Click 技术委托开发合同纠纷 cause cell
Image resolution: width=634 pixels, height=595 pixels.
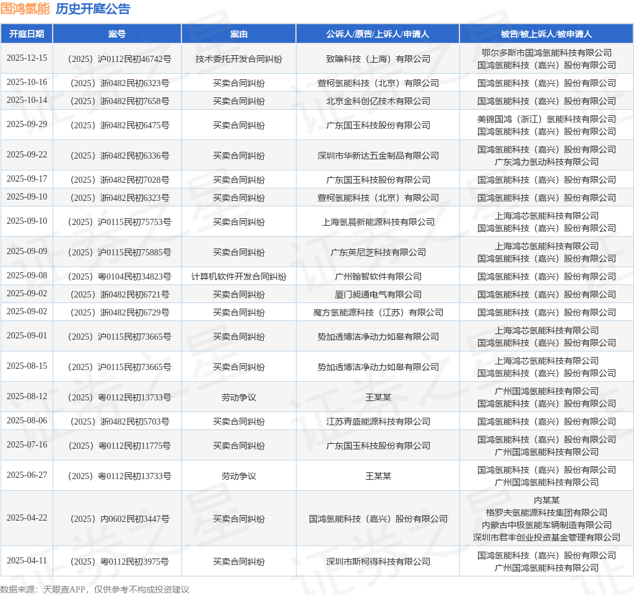(239, 59)
